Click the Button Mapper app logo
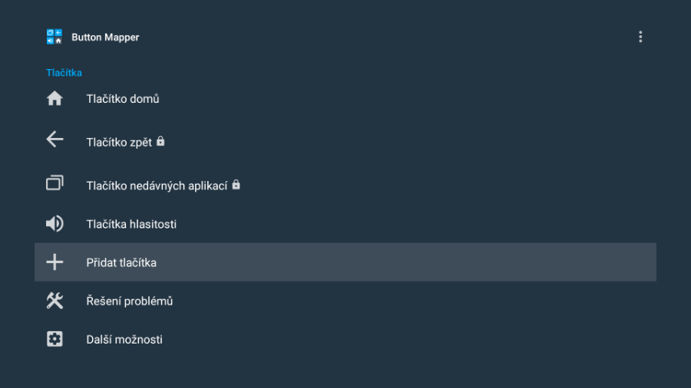 (55, 37)
